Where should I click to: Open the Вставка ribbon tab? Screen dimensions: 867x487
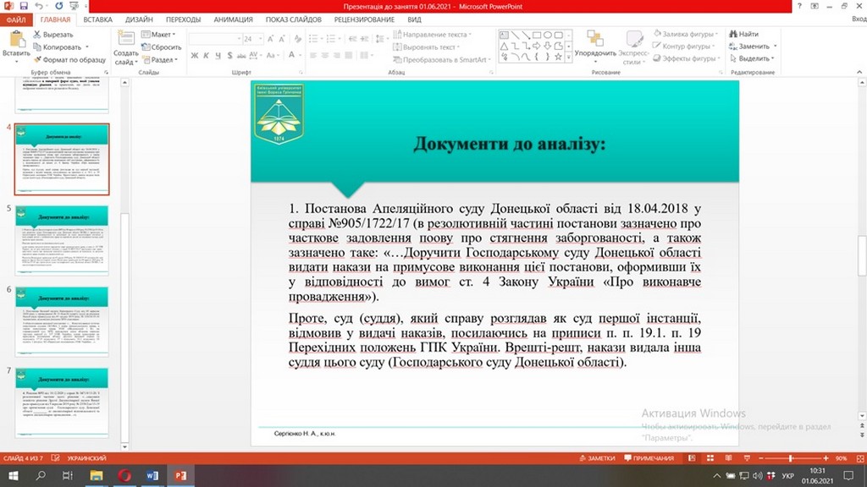pyautogui.click(x=97, y=19)
